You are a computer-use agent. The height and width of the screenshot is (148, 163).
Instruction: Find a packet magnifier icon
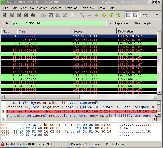pos(82,15)
